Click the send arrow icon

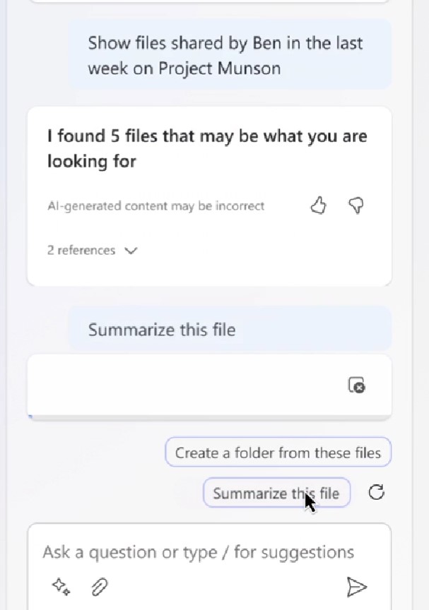pyautogui.click(x=357, y=586)
